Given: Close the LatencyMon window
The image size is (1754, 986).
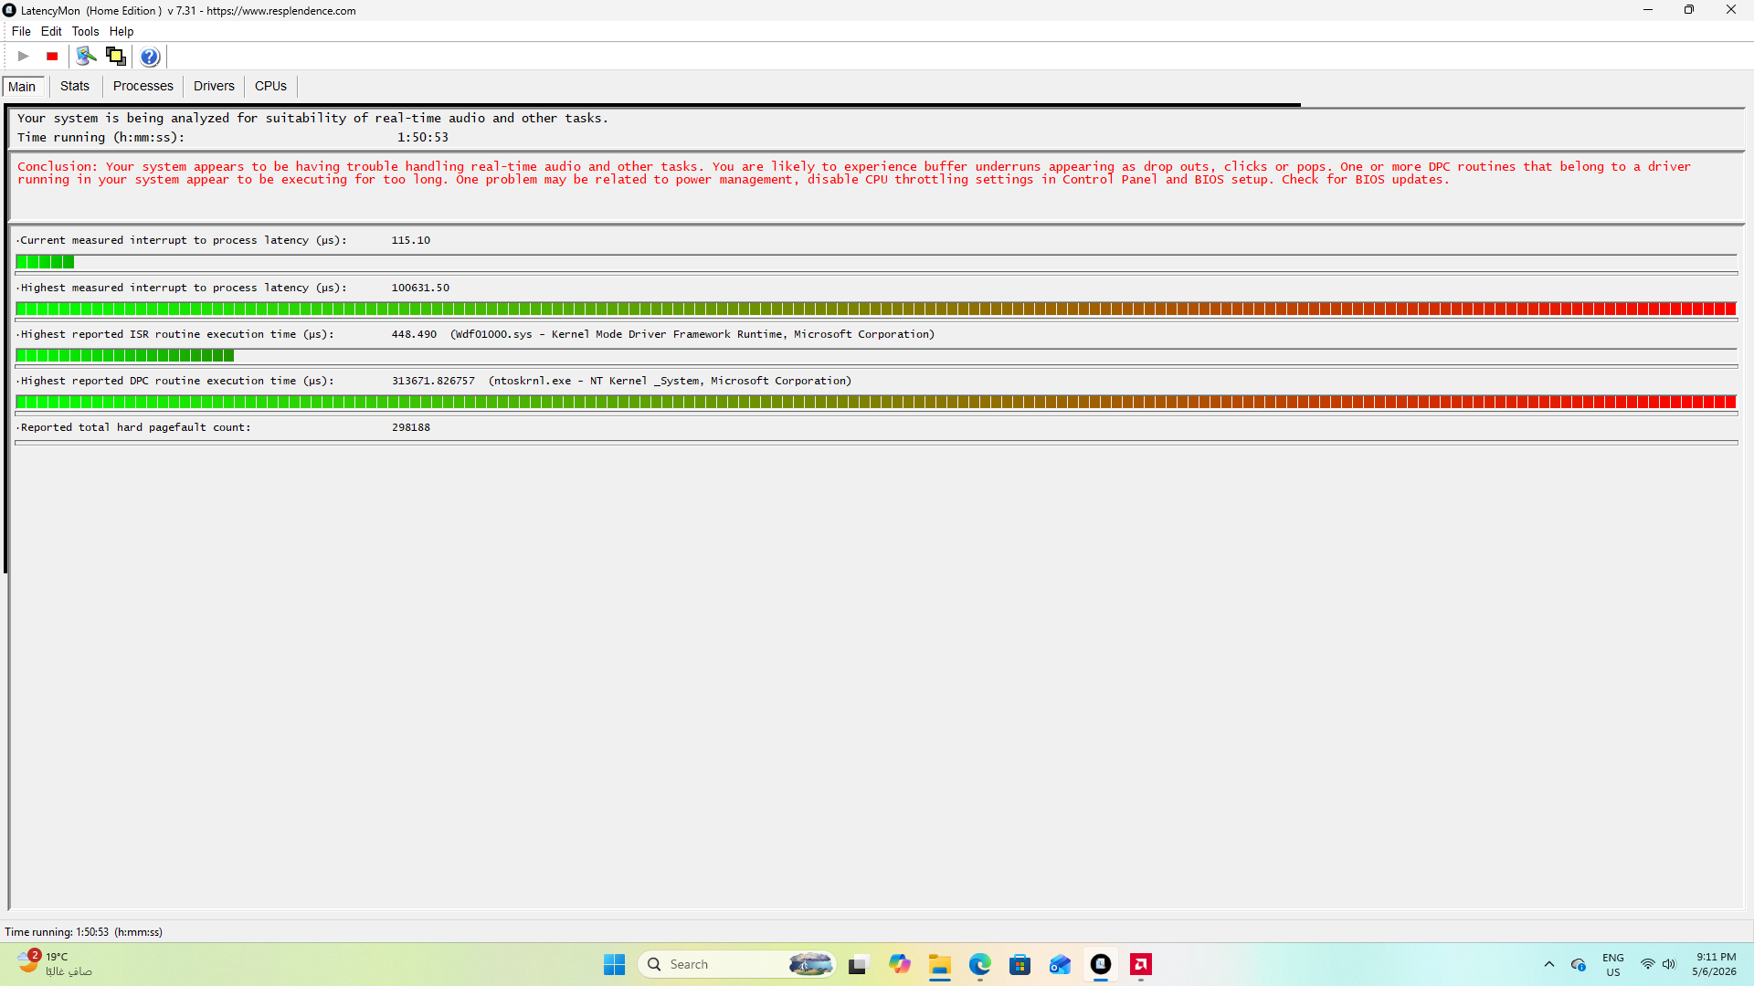Looking at the screenshot, I should [1731, 10].
